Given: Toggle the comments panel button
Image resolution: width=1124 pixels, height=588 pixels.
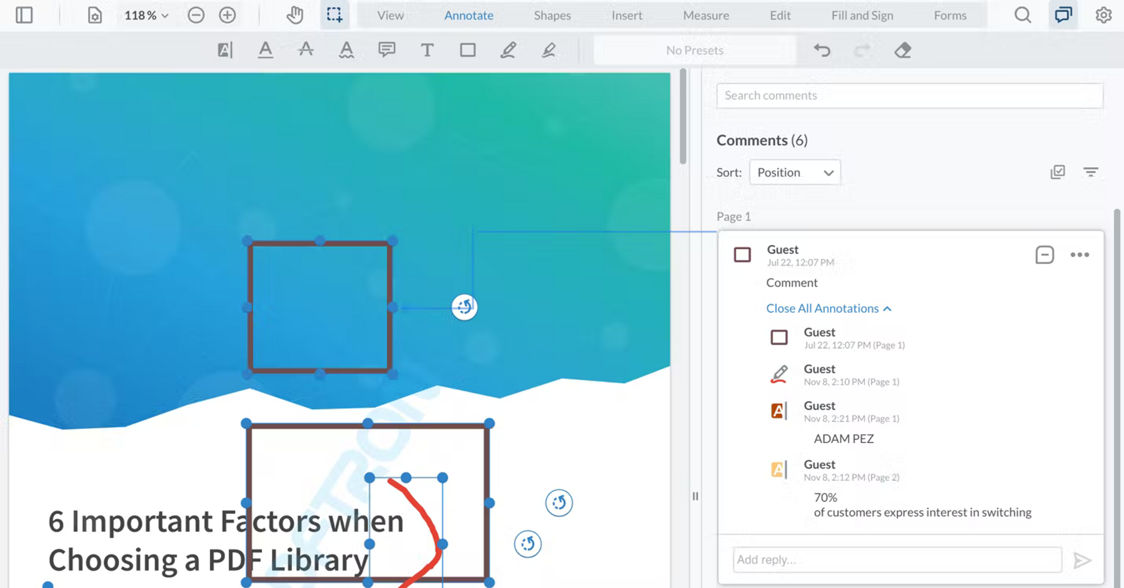Looking at the screenshot, I should tap(1063, 15).
